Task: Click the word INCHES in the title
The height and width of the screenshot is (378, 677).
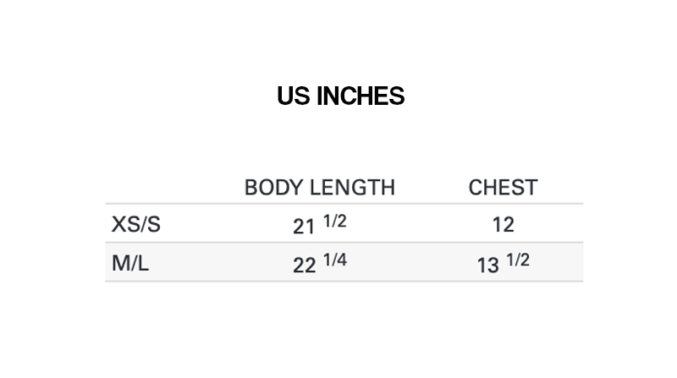Action: click(361, 96)
